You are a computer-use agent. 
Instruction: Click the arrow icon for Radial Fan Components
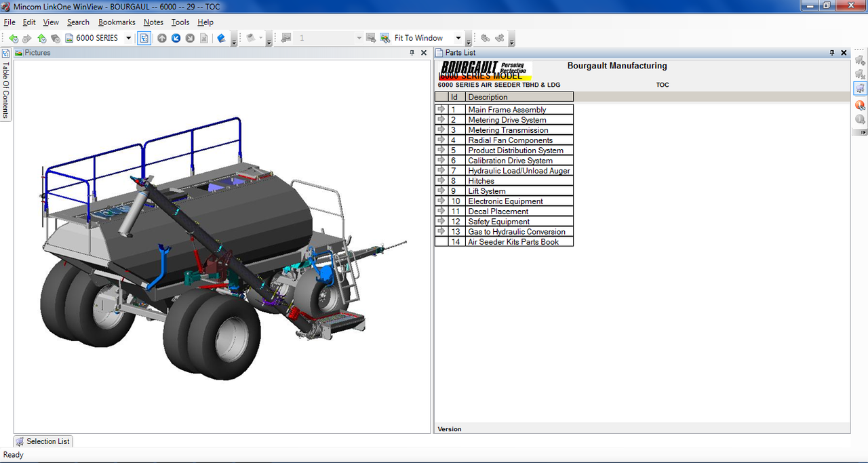pyautogui.click(x=441, y=140)
